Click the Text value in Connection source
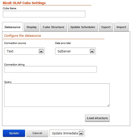Viewport: 134px width, 139px height. coord(10,51)
